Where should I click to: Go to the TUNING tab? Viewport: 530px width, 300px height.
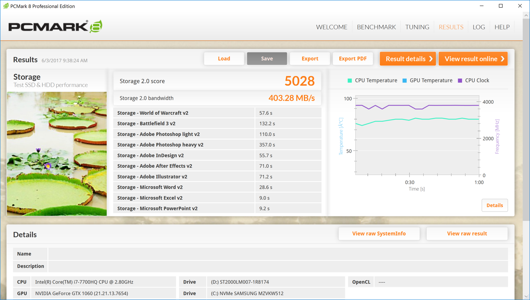tap(417, 27)
